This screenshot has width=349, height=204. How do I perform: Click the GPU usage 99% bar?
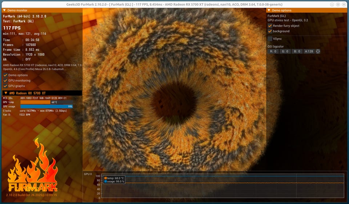click(47, 107)
